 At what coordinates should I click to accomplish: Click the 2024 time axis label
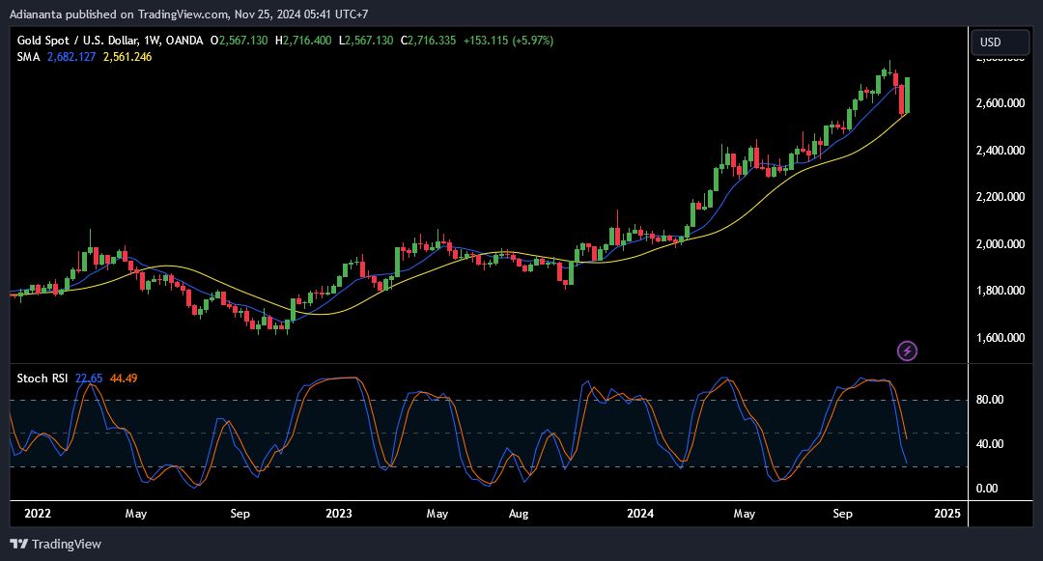[640, 514]
